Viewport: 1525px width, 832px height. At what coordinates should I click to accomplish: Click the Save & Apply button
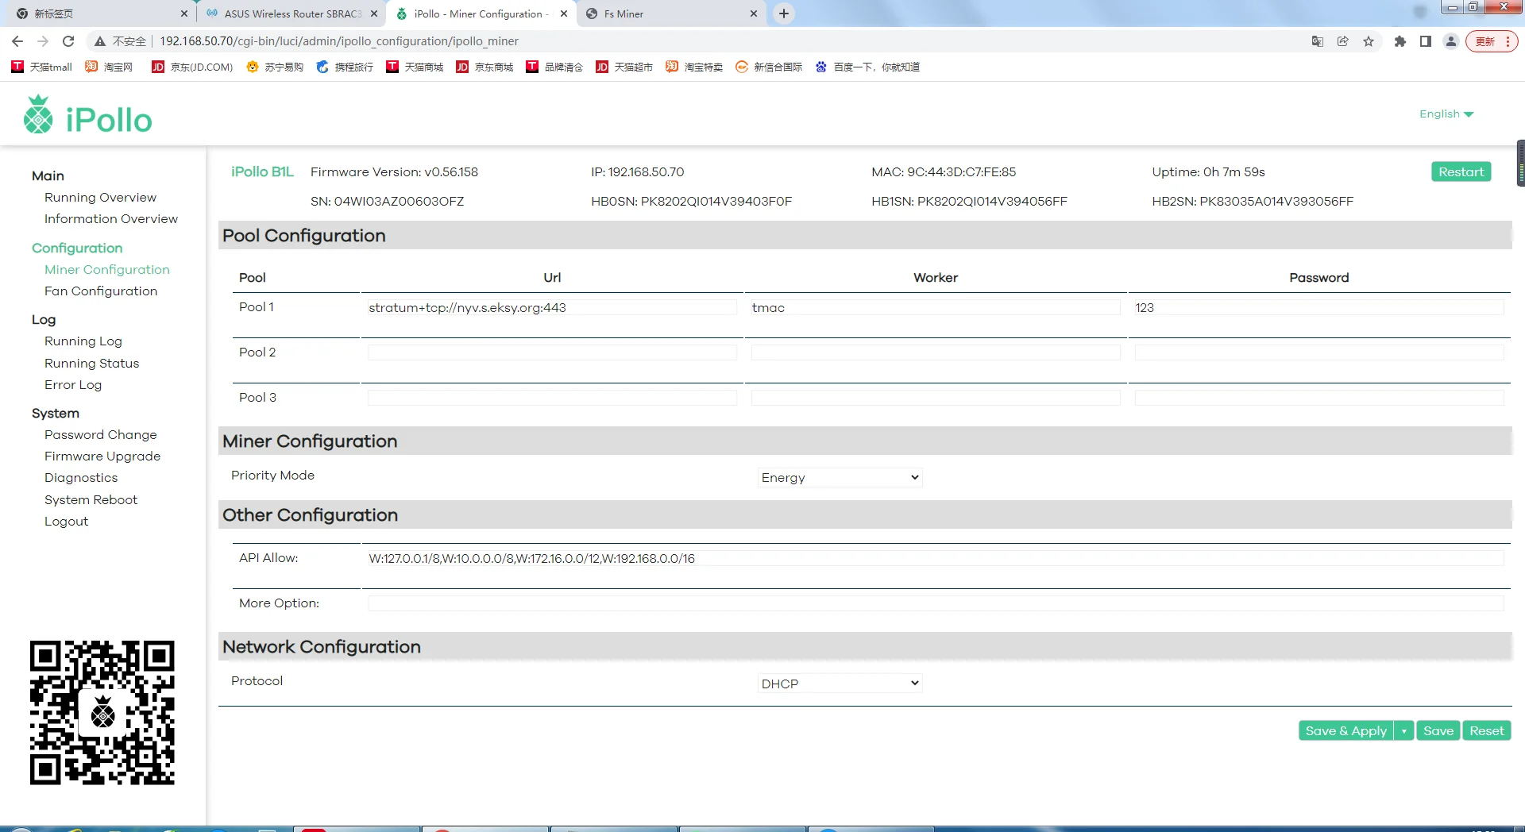1346,731
